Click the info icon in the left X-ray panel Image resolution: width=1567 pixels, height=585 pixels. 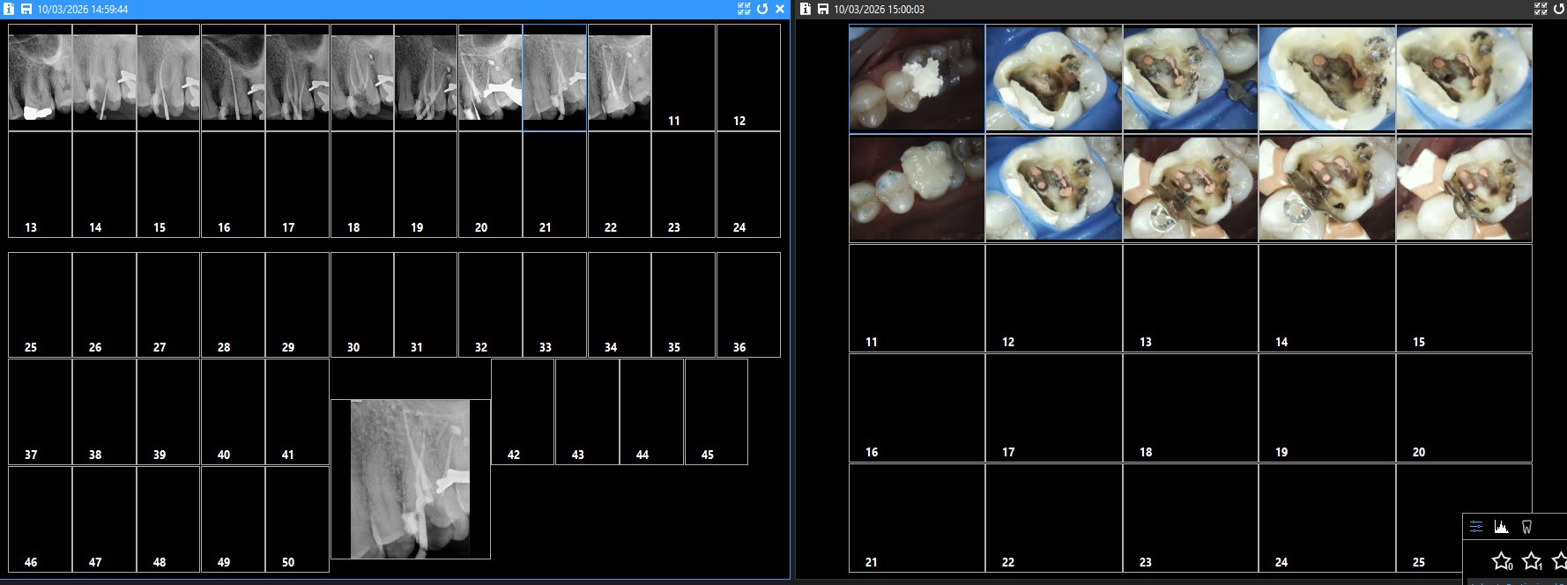9,9
